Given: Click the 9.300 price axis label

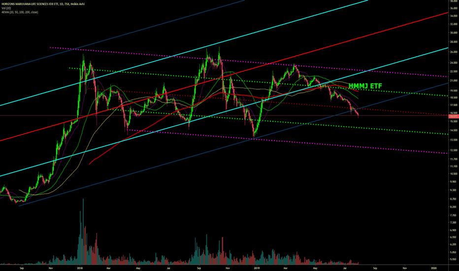Looking at the screenshot, I should (454, 190).
